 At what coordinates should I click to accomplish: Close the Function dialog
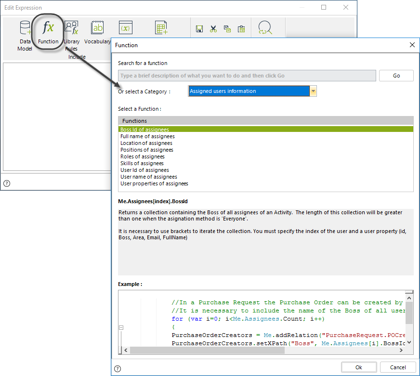pyautogui.click(x=412, y=45)
